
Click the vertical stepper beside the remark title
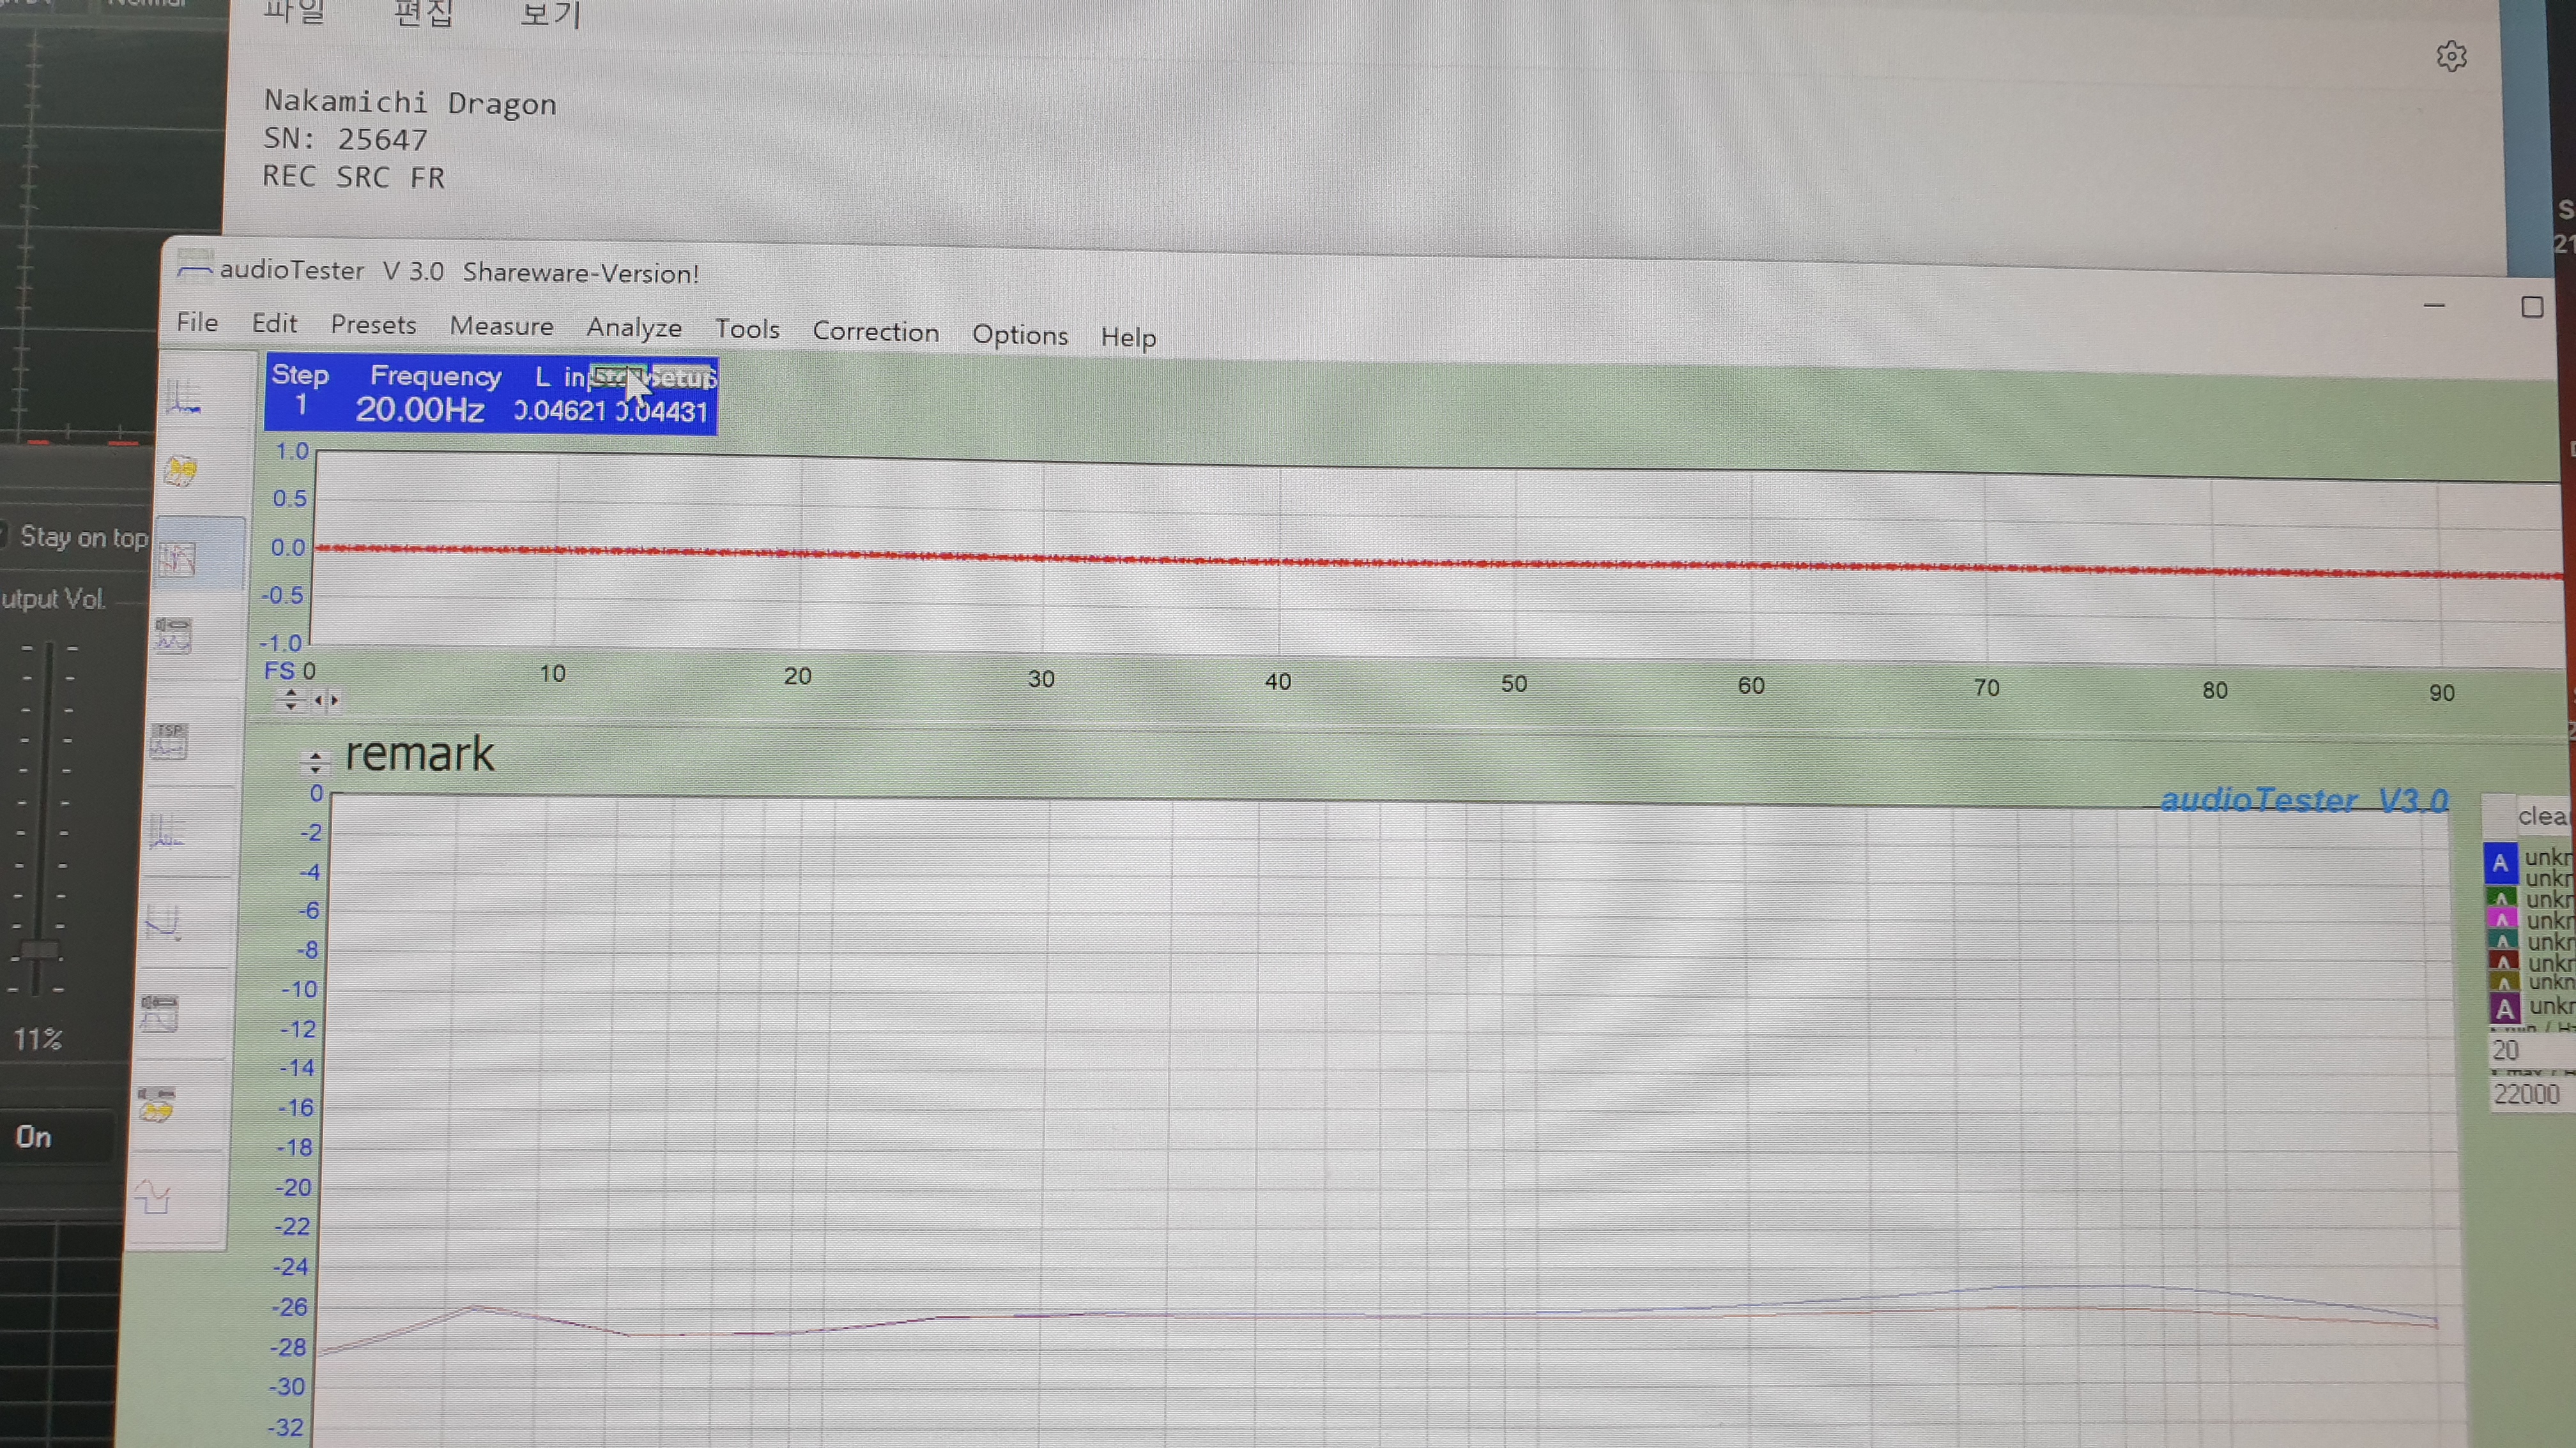click(x=315, y=764)
